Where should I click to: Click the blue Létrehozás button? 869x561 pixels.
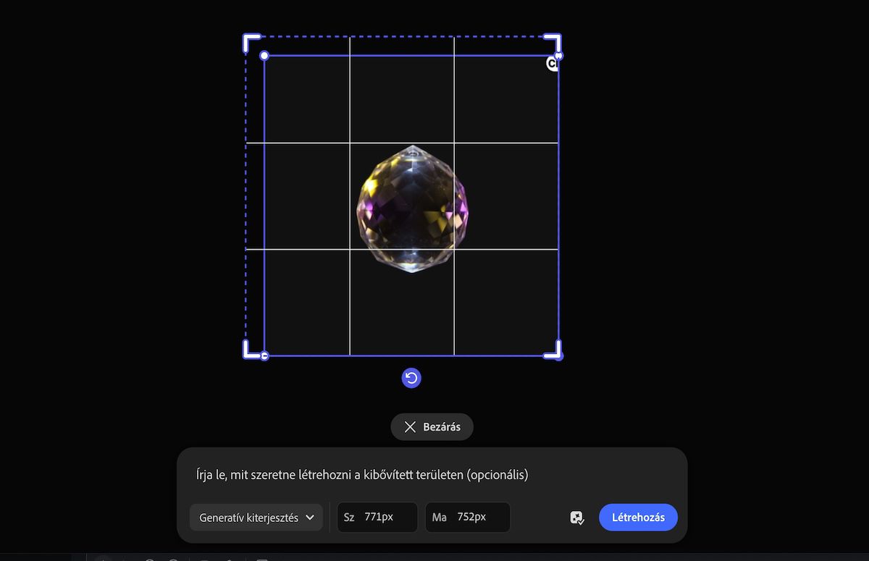638,518
